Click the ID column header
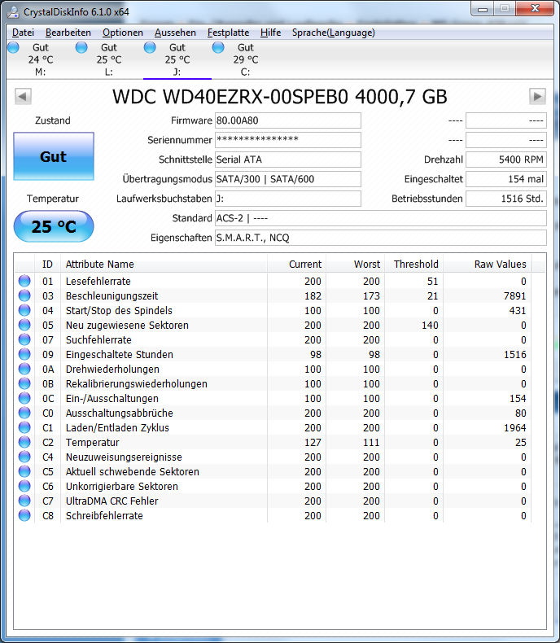This screenshot has height=643, width=560. tap(47, 264)
